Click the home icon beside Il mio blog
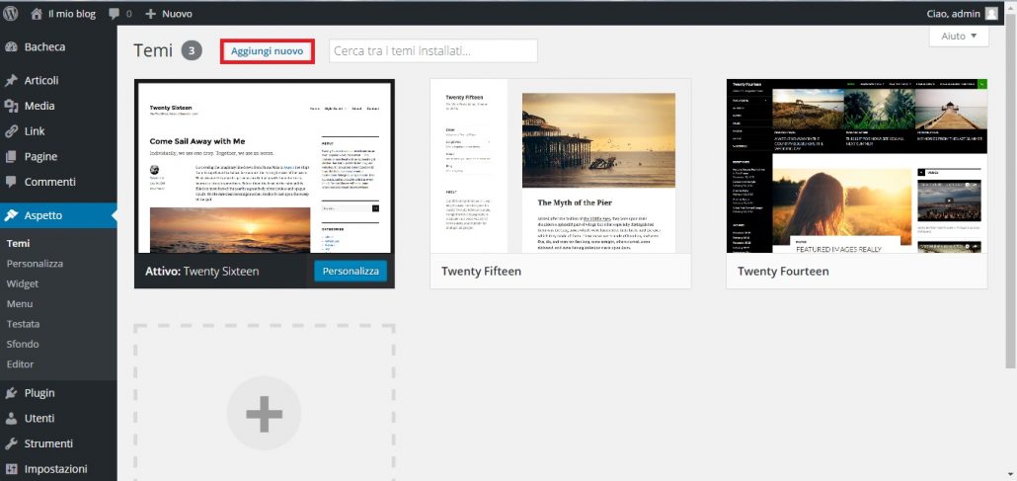Screen dimensions: 1017x481 (37, 13)
